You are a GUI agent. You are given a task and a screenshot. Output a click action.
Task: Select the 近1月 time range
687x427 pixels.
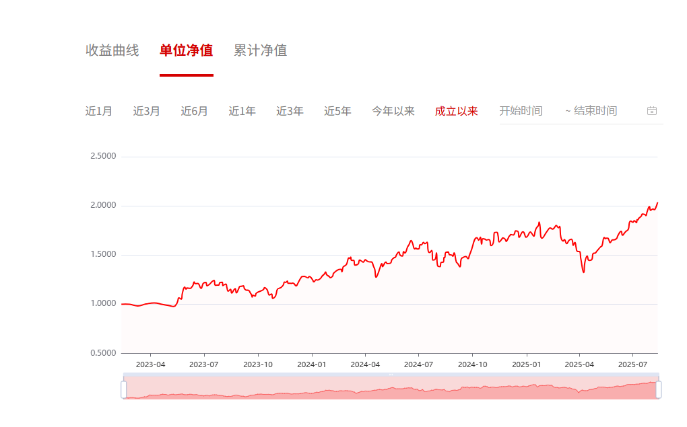98,110
